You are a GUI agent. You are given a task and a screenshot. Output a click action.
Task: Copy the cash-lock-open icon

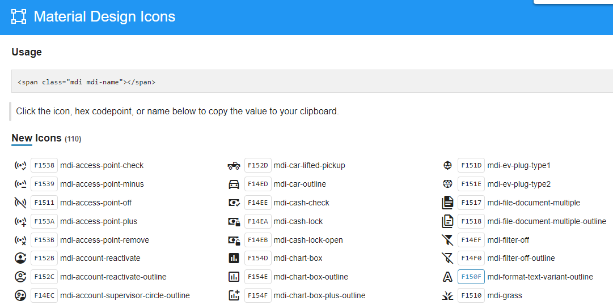click(234, 240)
